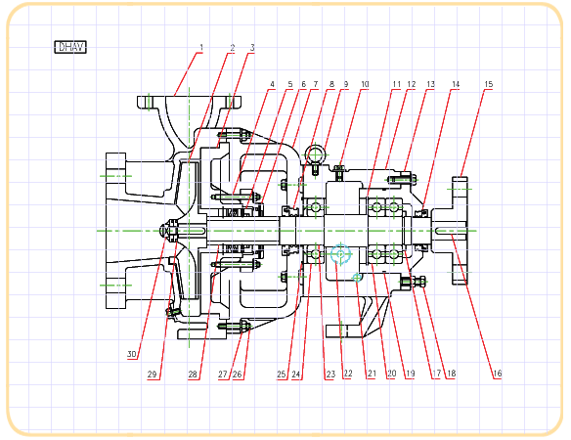Select callout number 18 label
This screenshot has width=571, height=440.
tap(451, 374)
